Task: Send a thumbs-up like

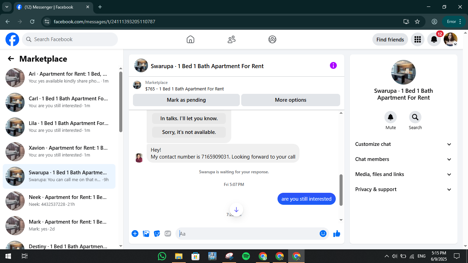Action: point(337,234)
